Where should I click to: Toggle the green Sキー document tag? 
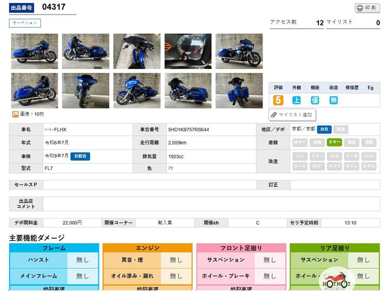[x=334, y=142]
